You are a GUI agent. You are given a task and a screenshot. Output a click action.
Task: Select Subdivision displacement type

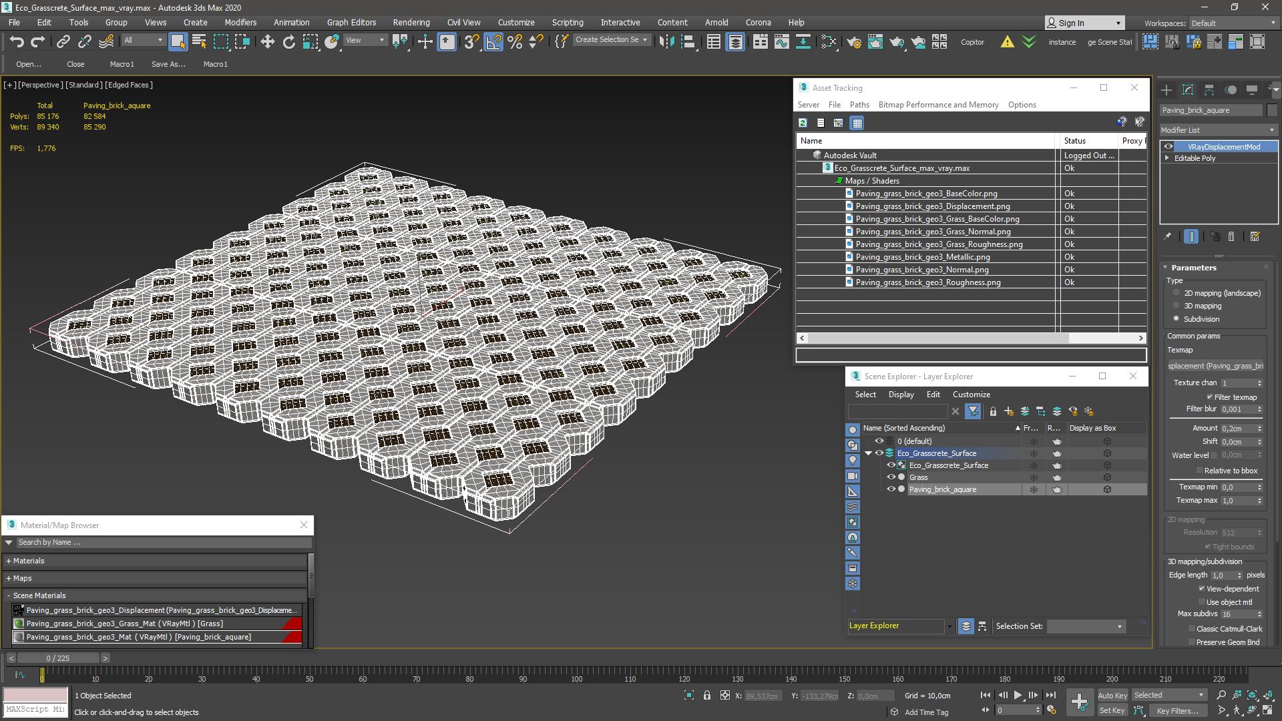(1177, 318)
